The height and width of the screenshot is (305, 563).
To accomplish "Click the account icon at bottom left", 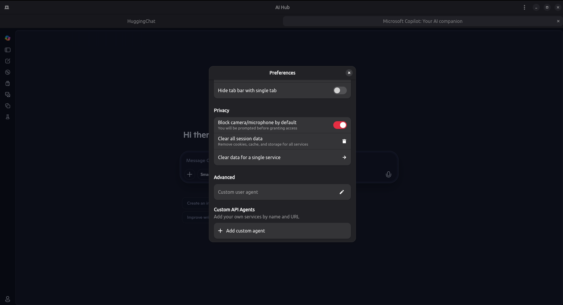I will (7, 299).
